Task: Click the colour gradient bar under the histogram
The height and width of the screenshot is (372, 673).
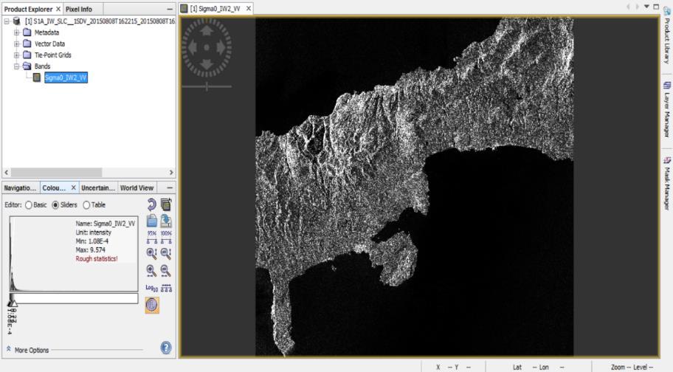Action: [74, 298]
